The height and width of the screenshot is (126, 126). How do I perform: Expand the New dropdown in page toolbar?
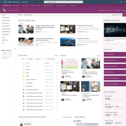tap(23, 15)
